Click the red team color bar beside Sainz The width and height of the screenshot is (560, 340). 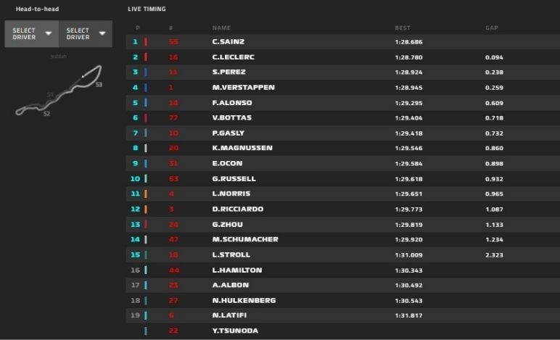146,42
